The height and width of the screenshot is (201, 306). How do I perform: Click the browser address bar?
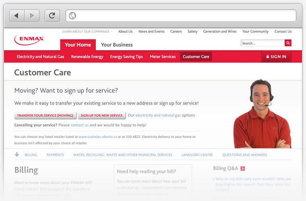tap(181, 16)
